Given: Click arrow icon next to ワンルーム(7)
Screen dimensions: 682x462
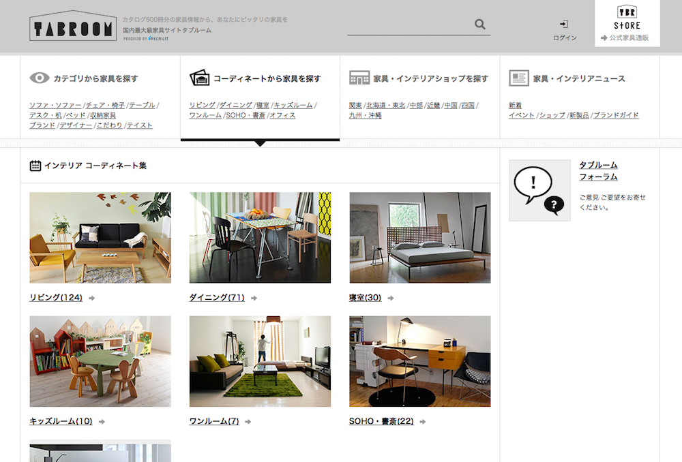Looking at the screenshot, I should 248,422.
